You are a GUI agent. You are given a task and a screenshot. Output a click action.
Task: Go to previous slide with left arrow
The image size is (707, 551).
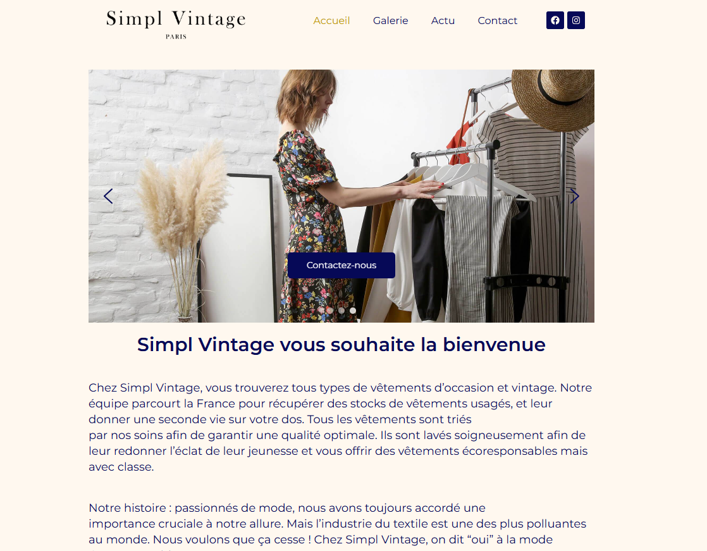[108, 196]
